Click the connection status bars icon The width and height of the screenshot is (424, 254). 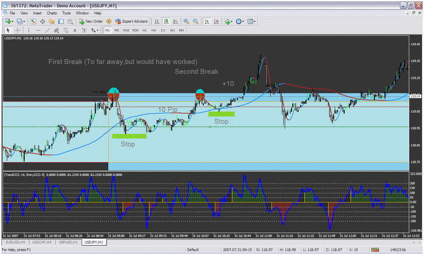point(375,250)
